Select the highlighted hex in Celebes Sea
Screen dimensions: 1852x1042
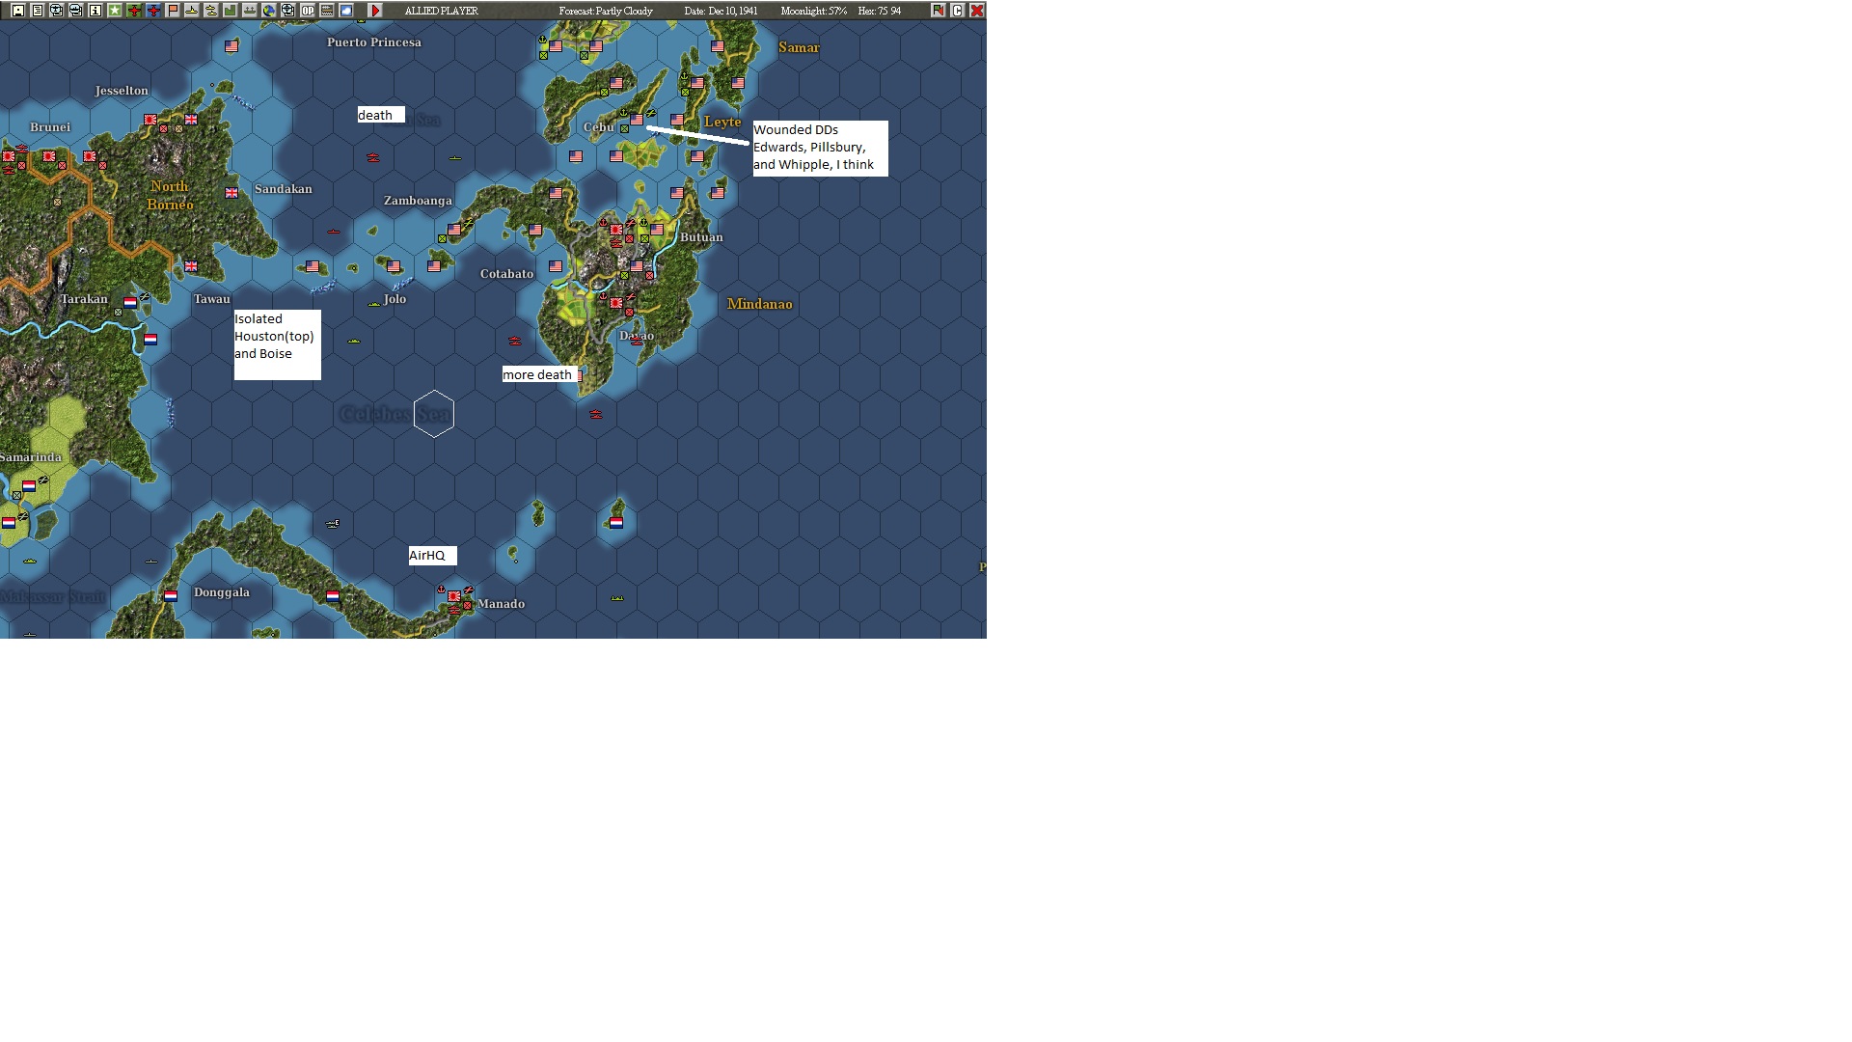click(x=434, y=414)
